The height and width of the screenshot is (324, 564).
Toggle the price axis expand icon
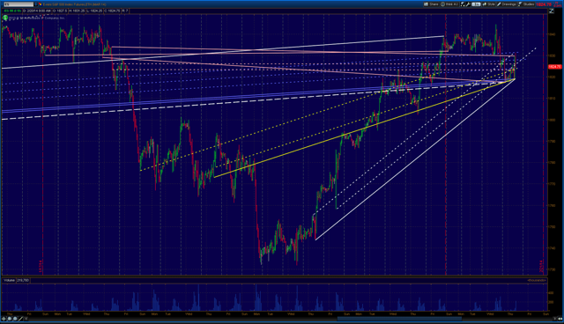[552, 11]
